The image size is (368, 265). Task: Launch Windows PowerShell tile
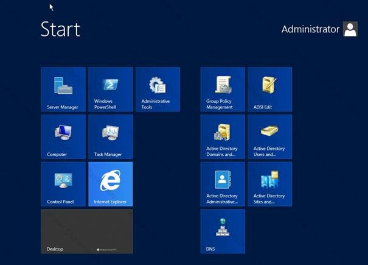[x=111, y=90]
